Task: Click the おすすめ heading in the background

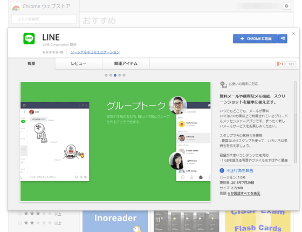Action: coord(99,21)
